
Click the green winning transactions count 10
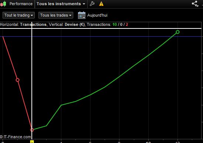coord(115,24)
